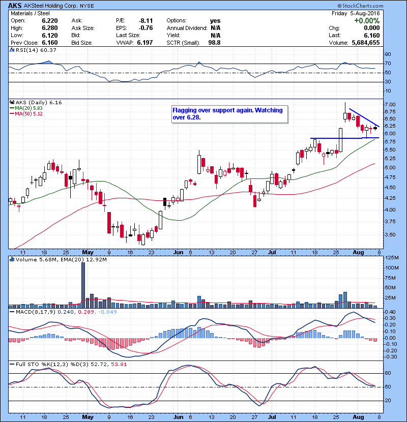Click the MA(50) 5.12 legend text
The image size is (407, 422).
[28, 114]
